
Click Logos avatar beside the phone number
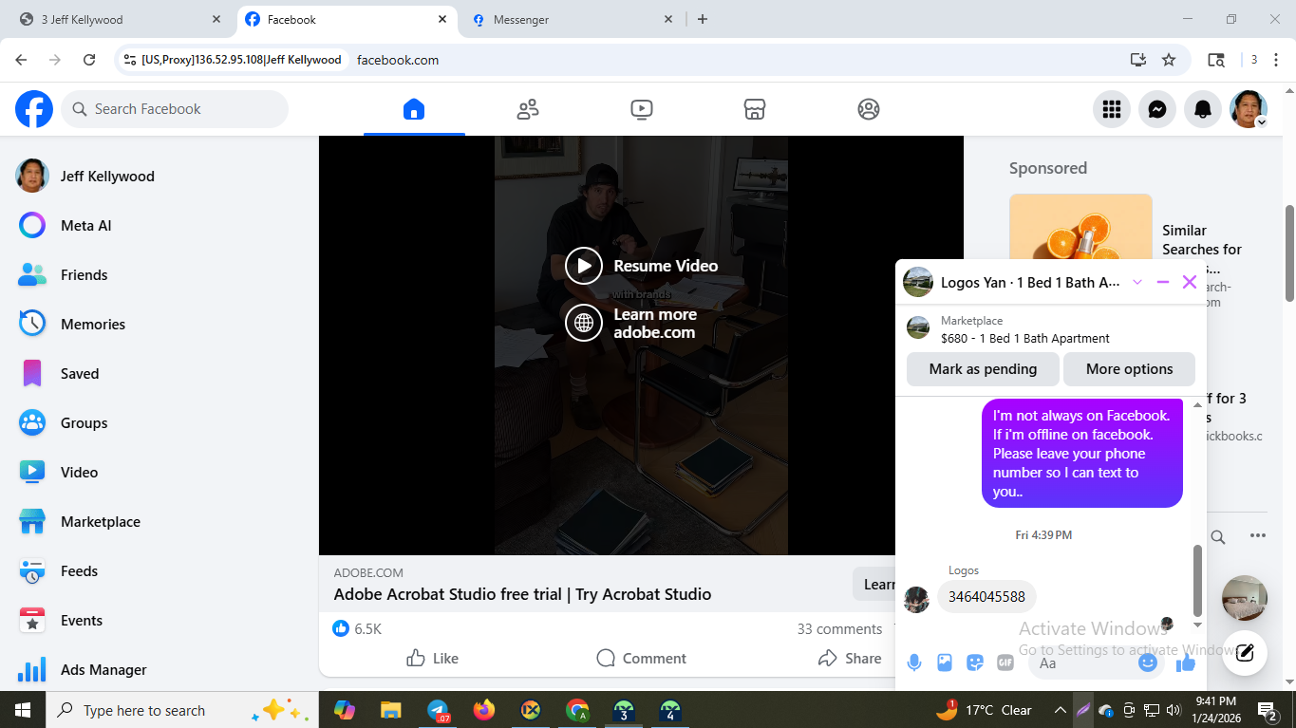pos(916,599)
